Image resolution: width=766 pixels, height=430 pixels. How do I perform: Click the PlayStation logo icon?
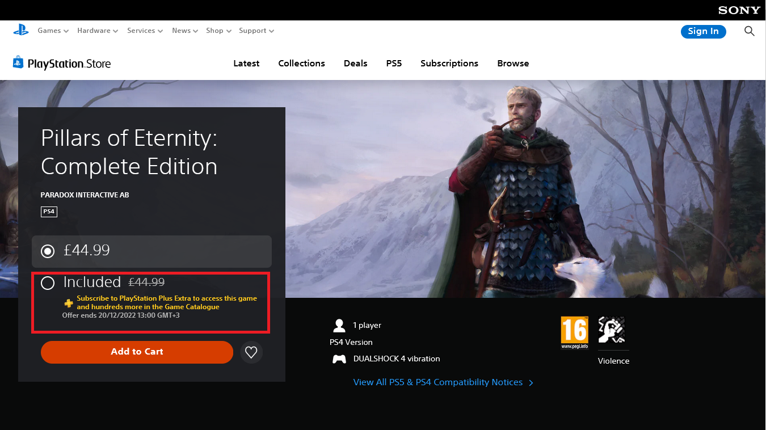click(x=21, y=30)
